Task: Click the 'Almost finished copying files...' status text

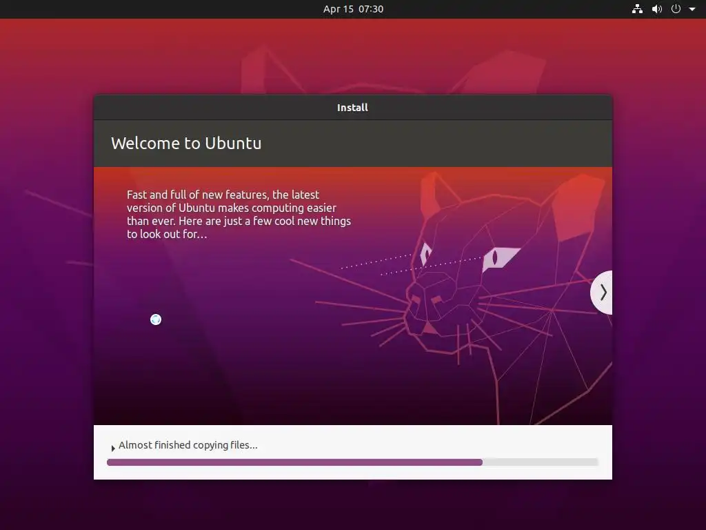Action: coord(188,445)
